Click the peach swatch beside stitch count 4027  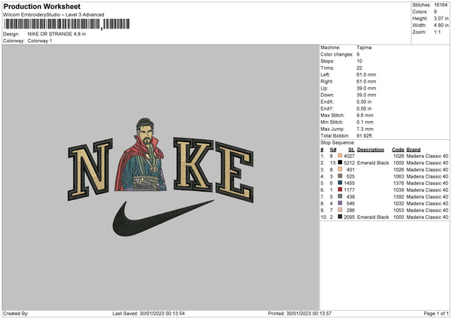click(x=340, y=156)
